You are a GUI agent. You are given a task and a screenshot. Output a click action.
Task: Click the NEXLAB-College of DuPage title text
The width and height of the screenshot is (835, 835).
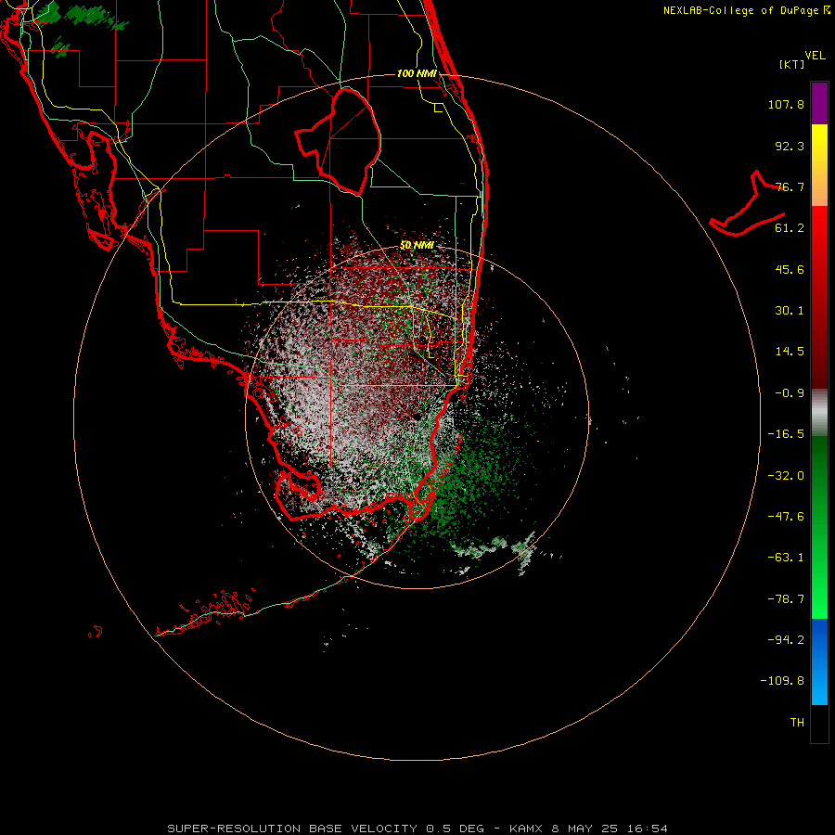tap(747, 10)
